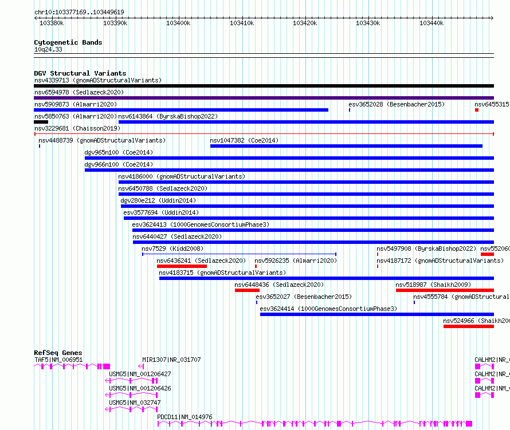Click the TAF5 gene structure glyph
The height and width of the screenshot is (430, 510).
[x=72, y=366]
